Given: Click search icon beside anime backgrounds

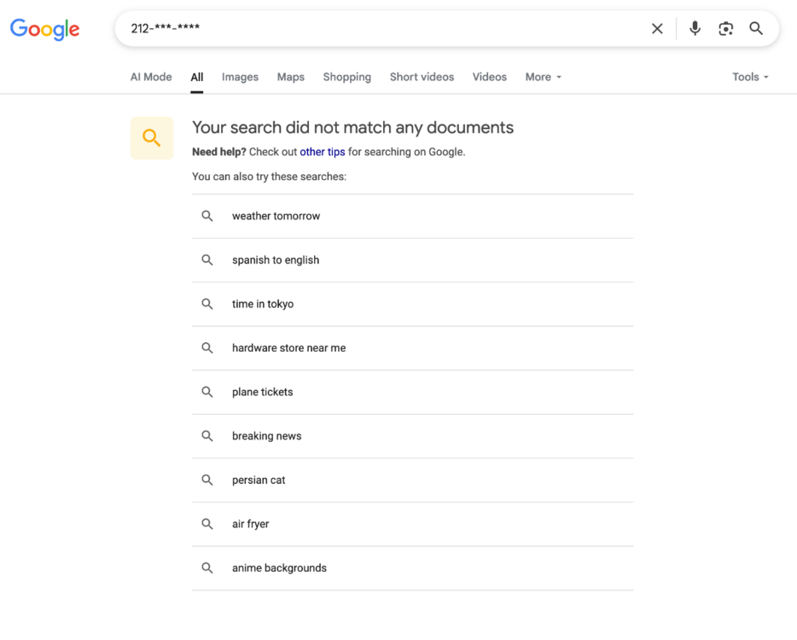Looking at the screenshot, I should click(207, 567).
